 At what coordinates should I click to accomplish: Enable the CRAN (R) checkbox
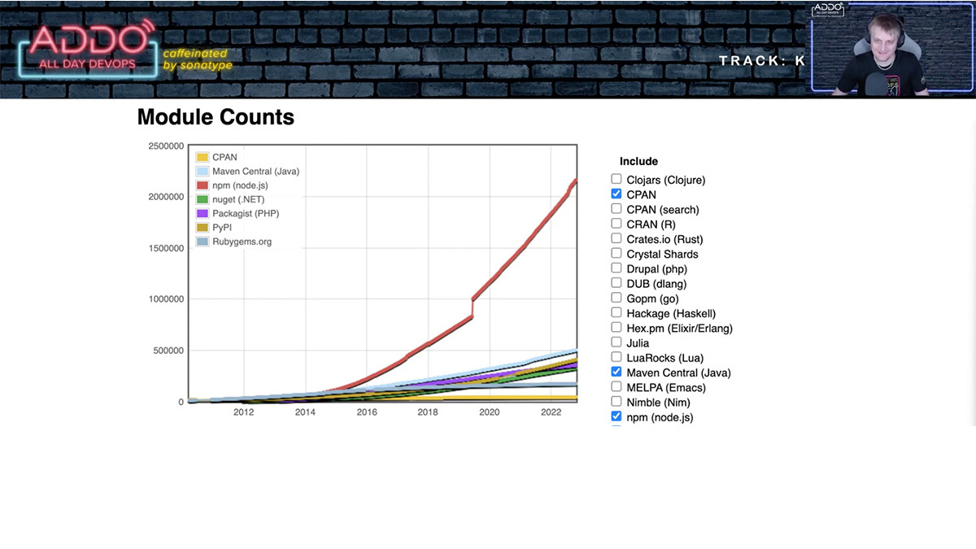point(617,224)
